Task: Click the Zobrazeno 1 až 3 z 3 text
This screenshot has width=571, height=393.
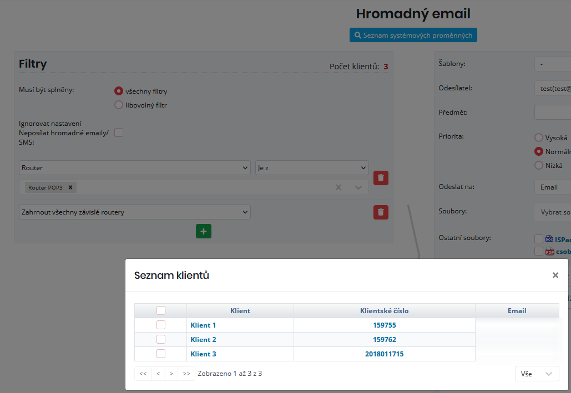Action: 230,374
